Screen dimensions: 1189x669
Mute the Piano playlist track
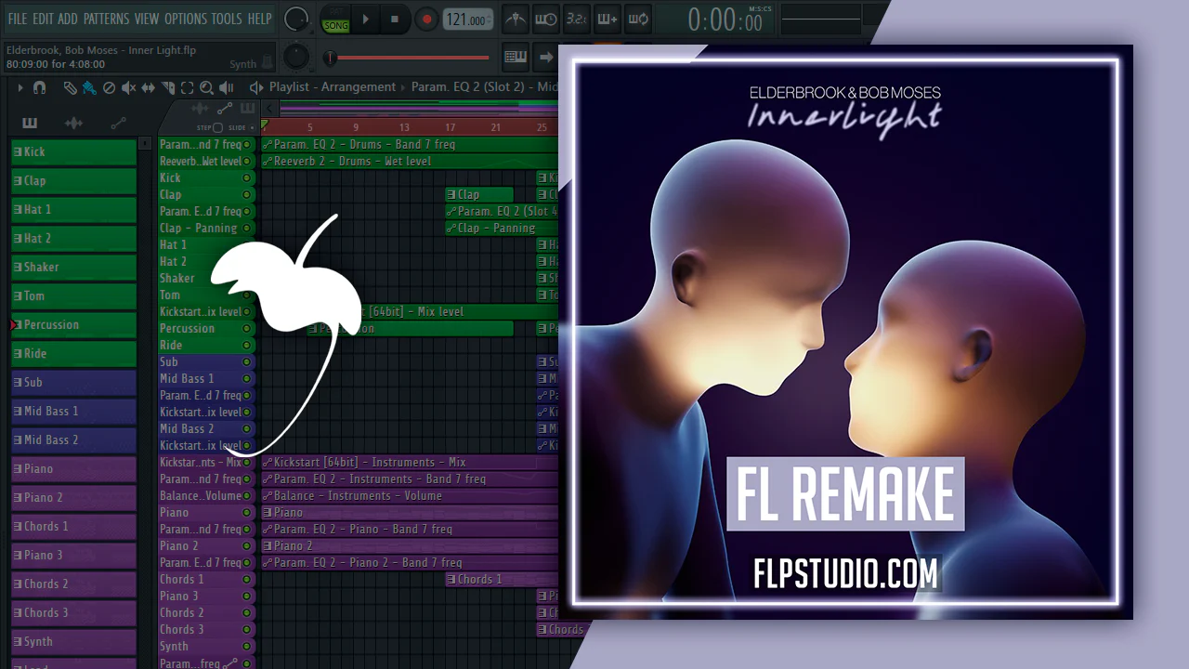tap(247, 513)
